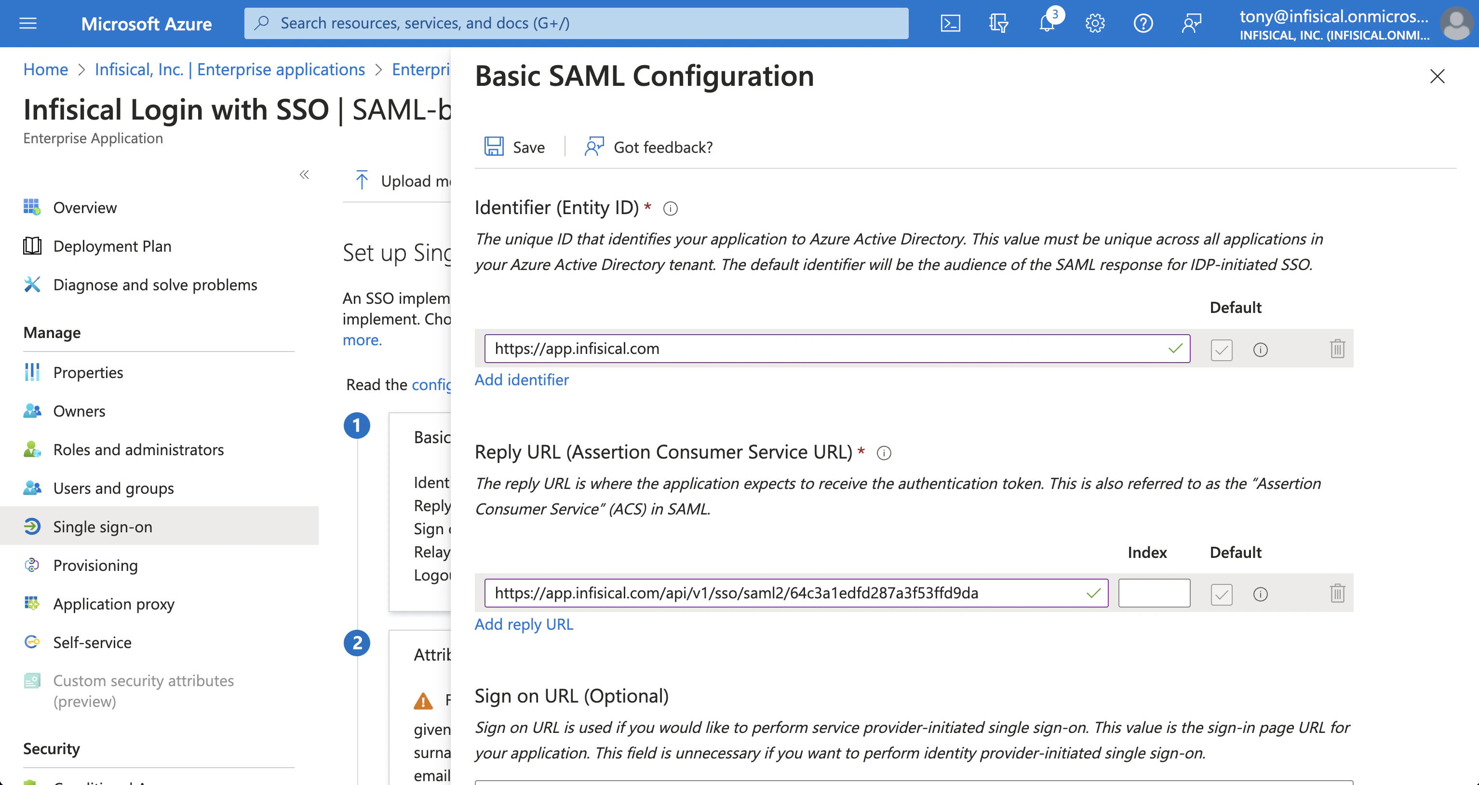Collapse the left navigation with double chevron
The height and width of the screenshot is (785, 1479).
[x=304, y=175]
